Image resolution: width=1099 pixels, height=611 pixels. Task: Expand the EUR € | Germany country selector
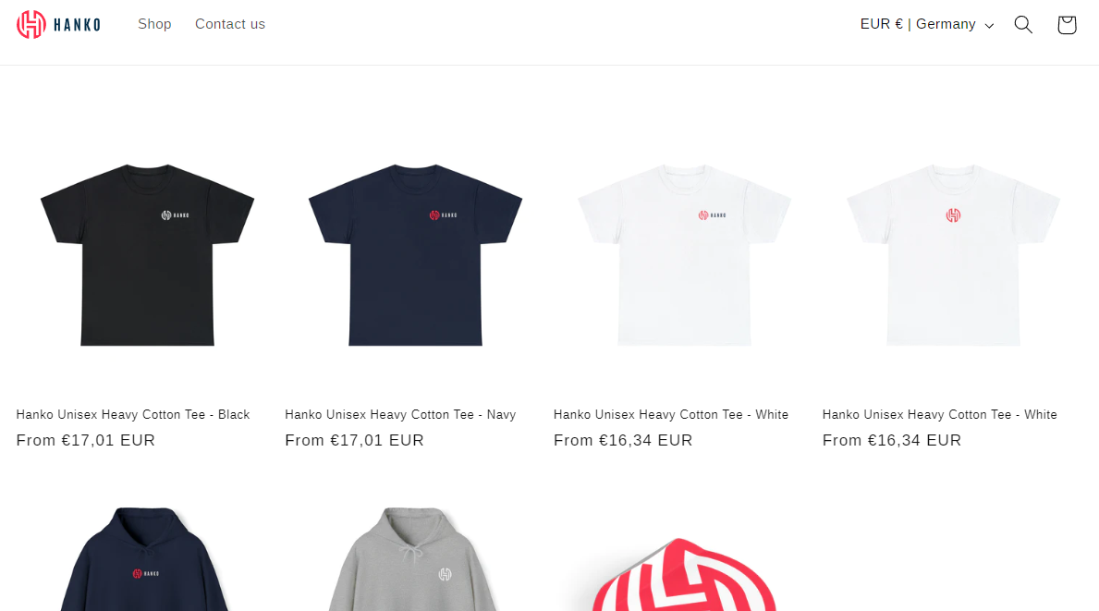(926, 25)
